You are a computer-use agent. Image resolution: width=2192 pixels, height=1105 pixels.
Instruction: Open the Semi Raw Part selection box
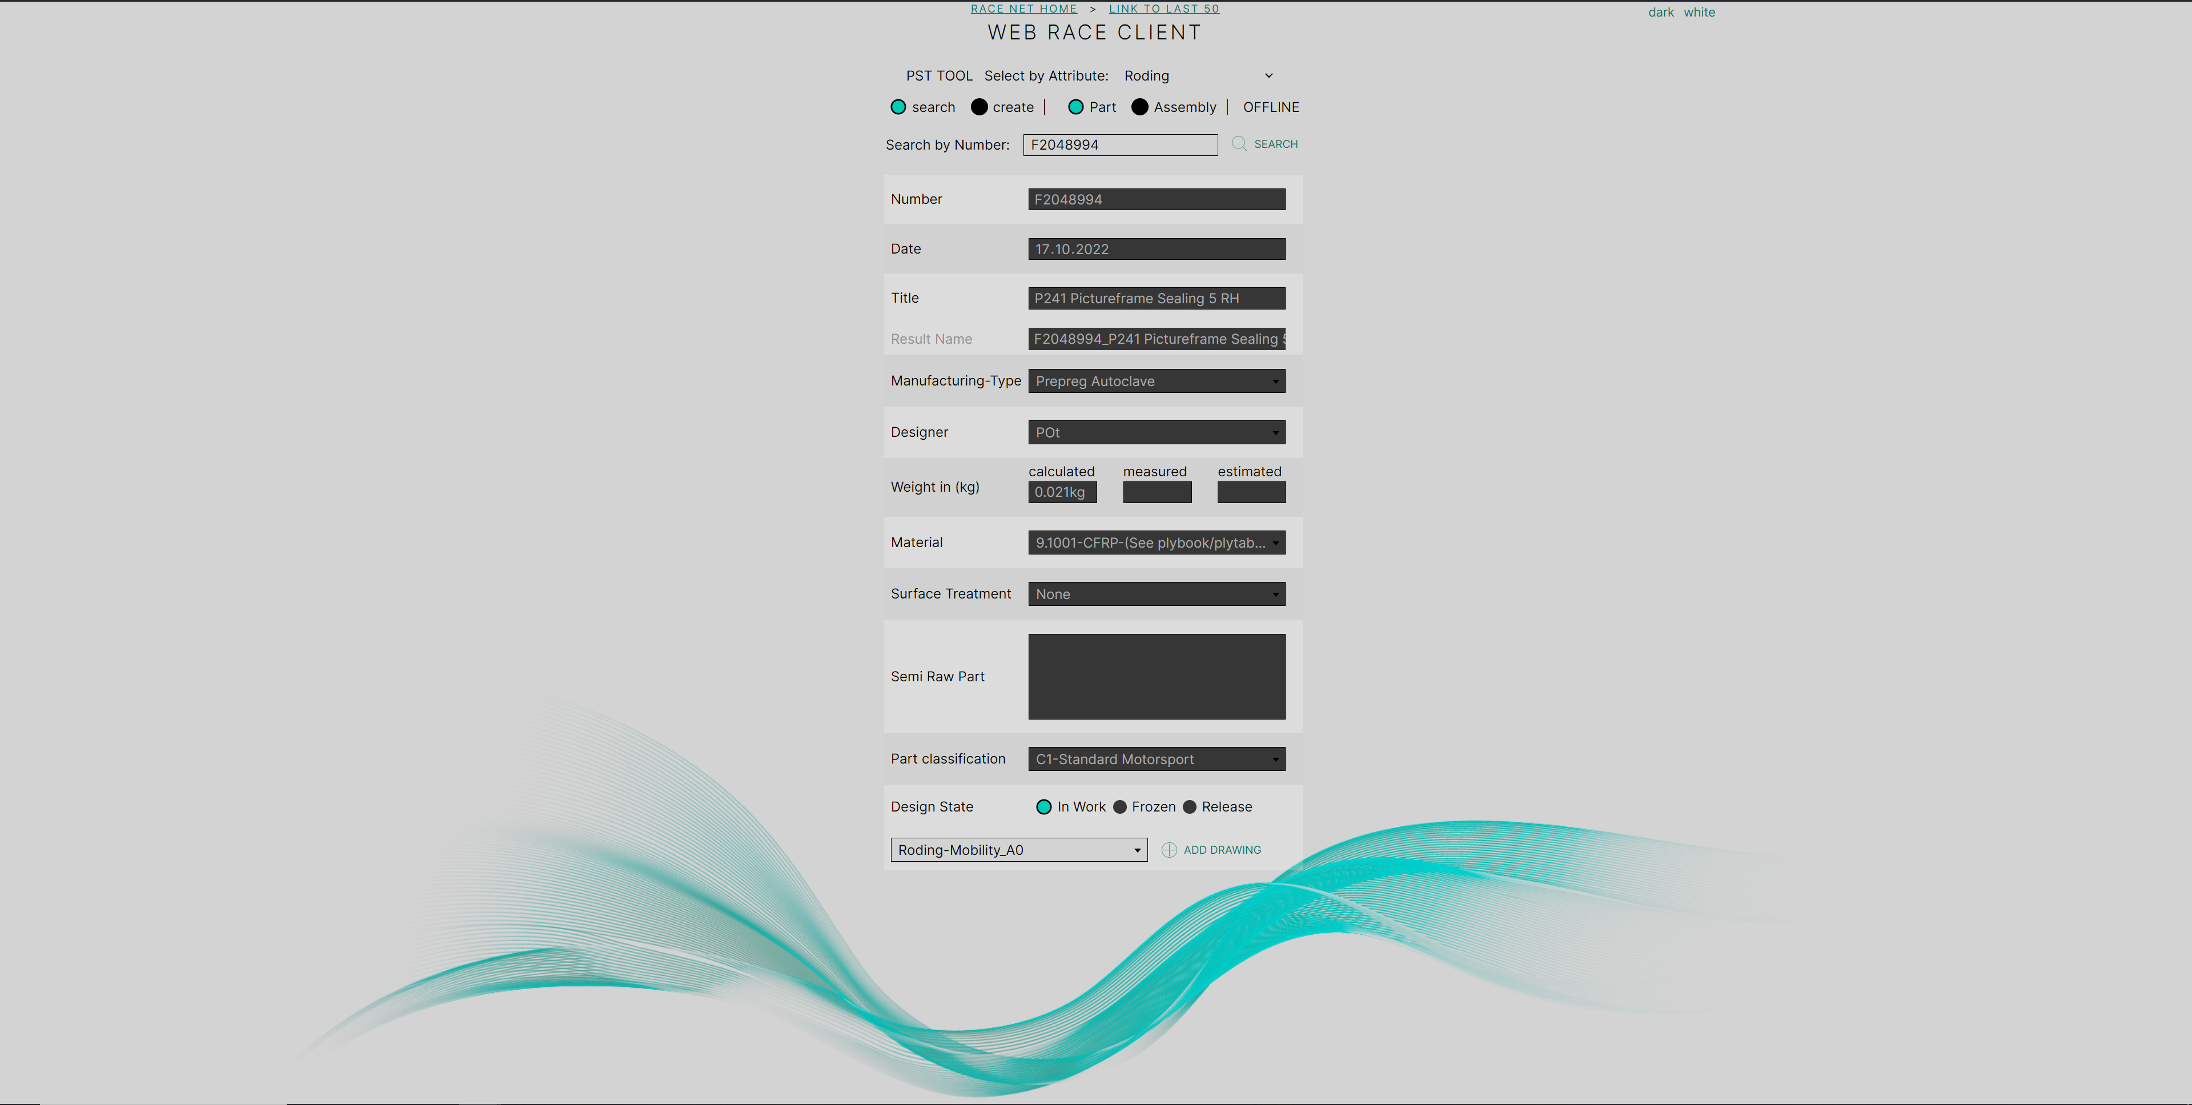(x=1155, y=676)
